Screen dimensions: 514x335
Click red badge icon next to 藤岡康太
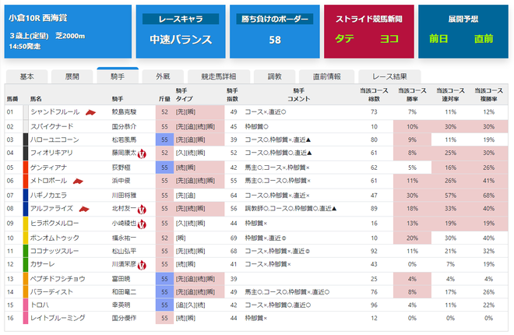tap(142, 153)
